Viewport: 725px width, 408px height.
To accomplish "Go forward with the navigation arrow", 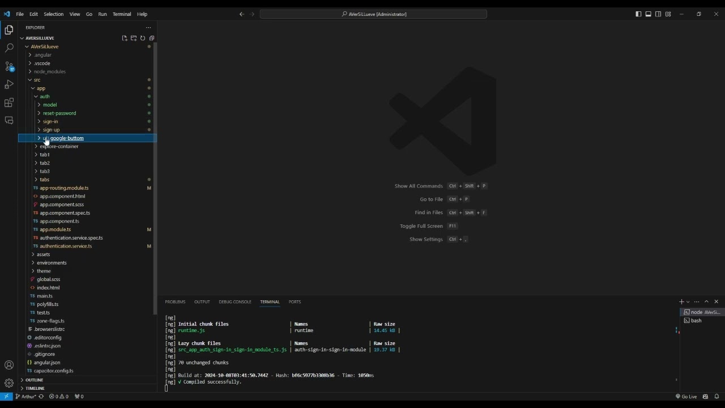I will click(253, 14).
